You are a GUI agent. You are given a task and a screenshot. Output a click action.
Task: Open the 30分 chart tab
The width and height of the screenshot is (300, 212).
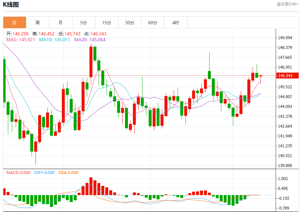click(x=130, y=23)
